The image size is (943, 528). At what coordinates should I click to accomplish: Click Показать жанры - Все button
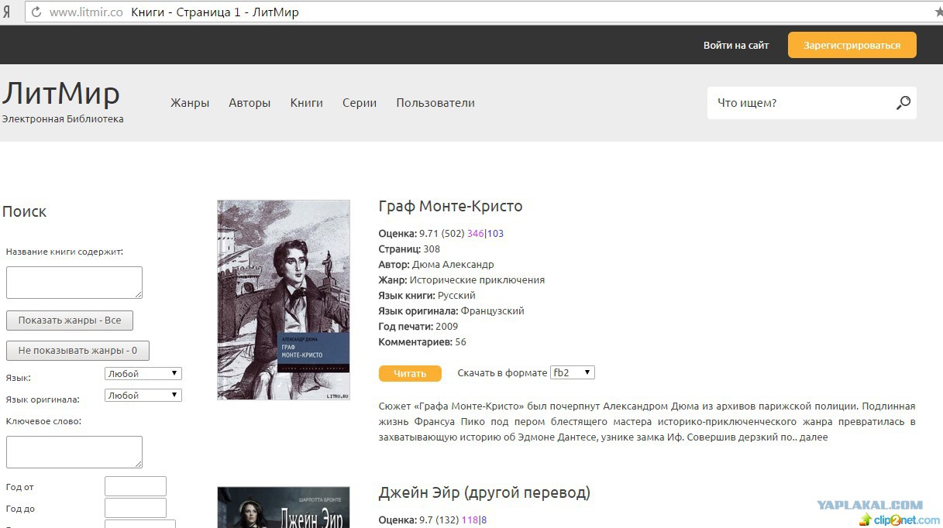[x=70, y=321]
